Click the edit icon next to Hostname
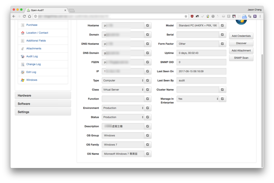 pos(148,25)
